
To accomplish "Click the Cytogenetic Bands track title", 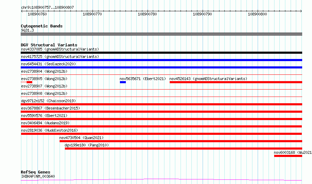I will pos(42,26).
